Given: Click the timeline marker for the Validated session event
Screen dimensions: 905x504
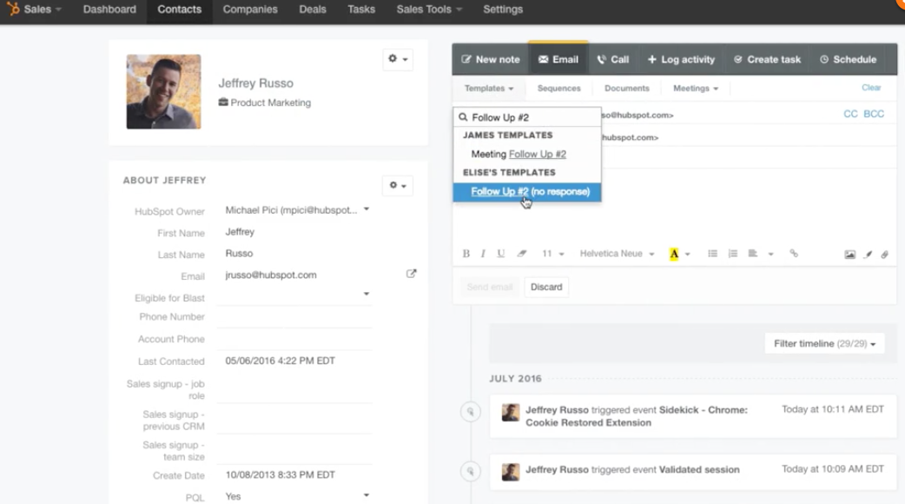Looking at the screenshot, I should pyautogui.click(x=471, y=471).
